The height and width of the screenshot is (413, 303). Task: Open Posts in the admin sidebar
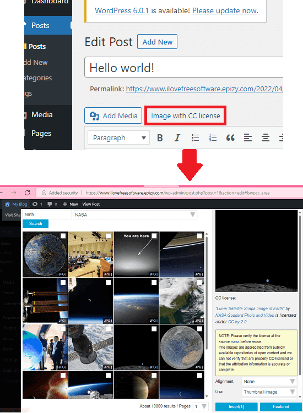[48, 25]
